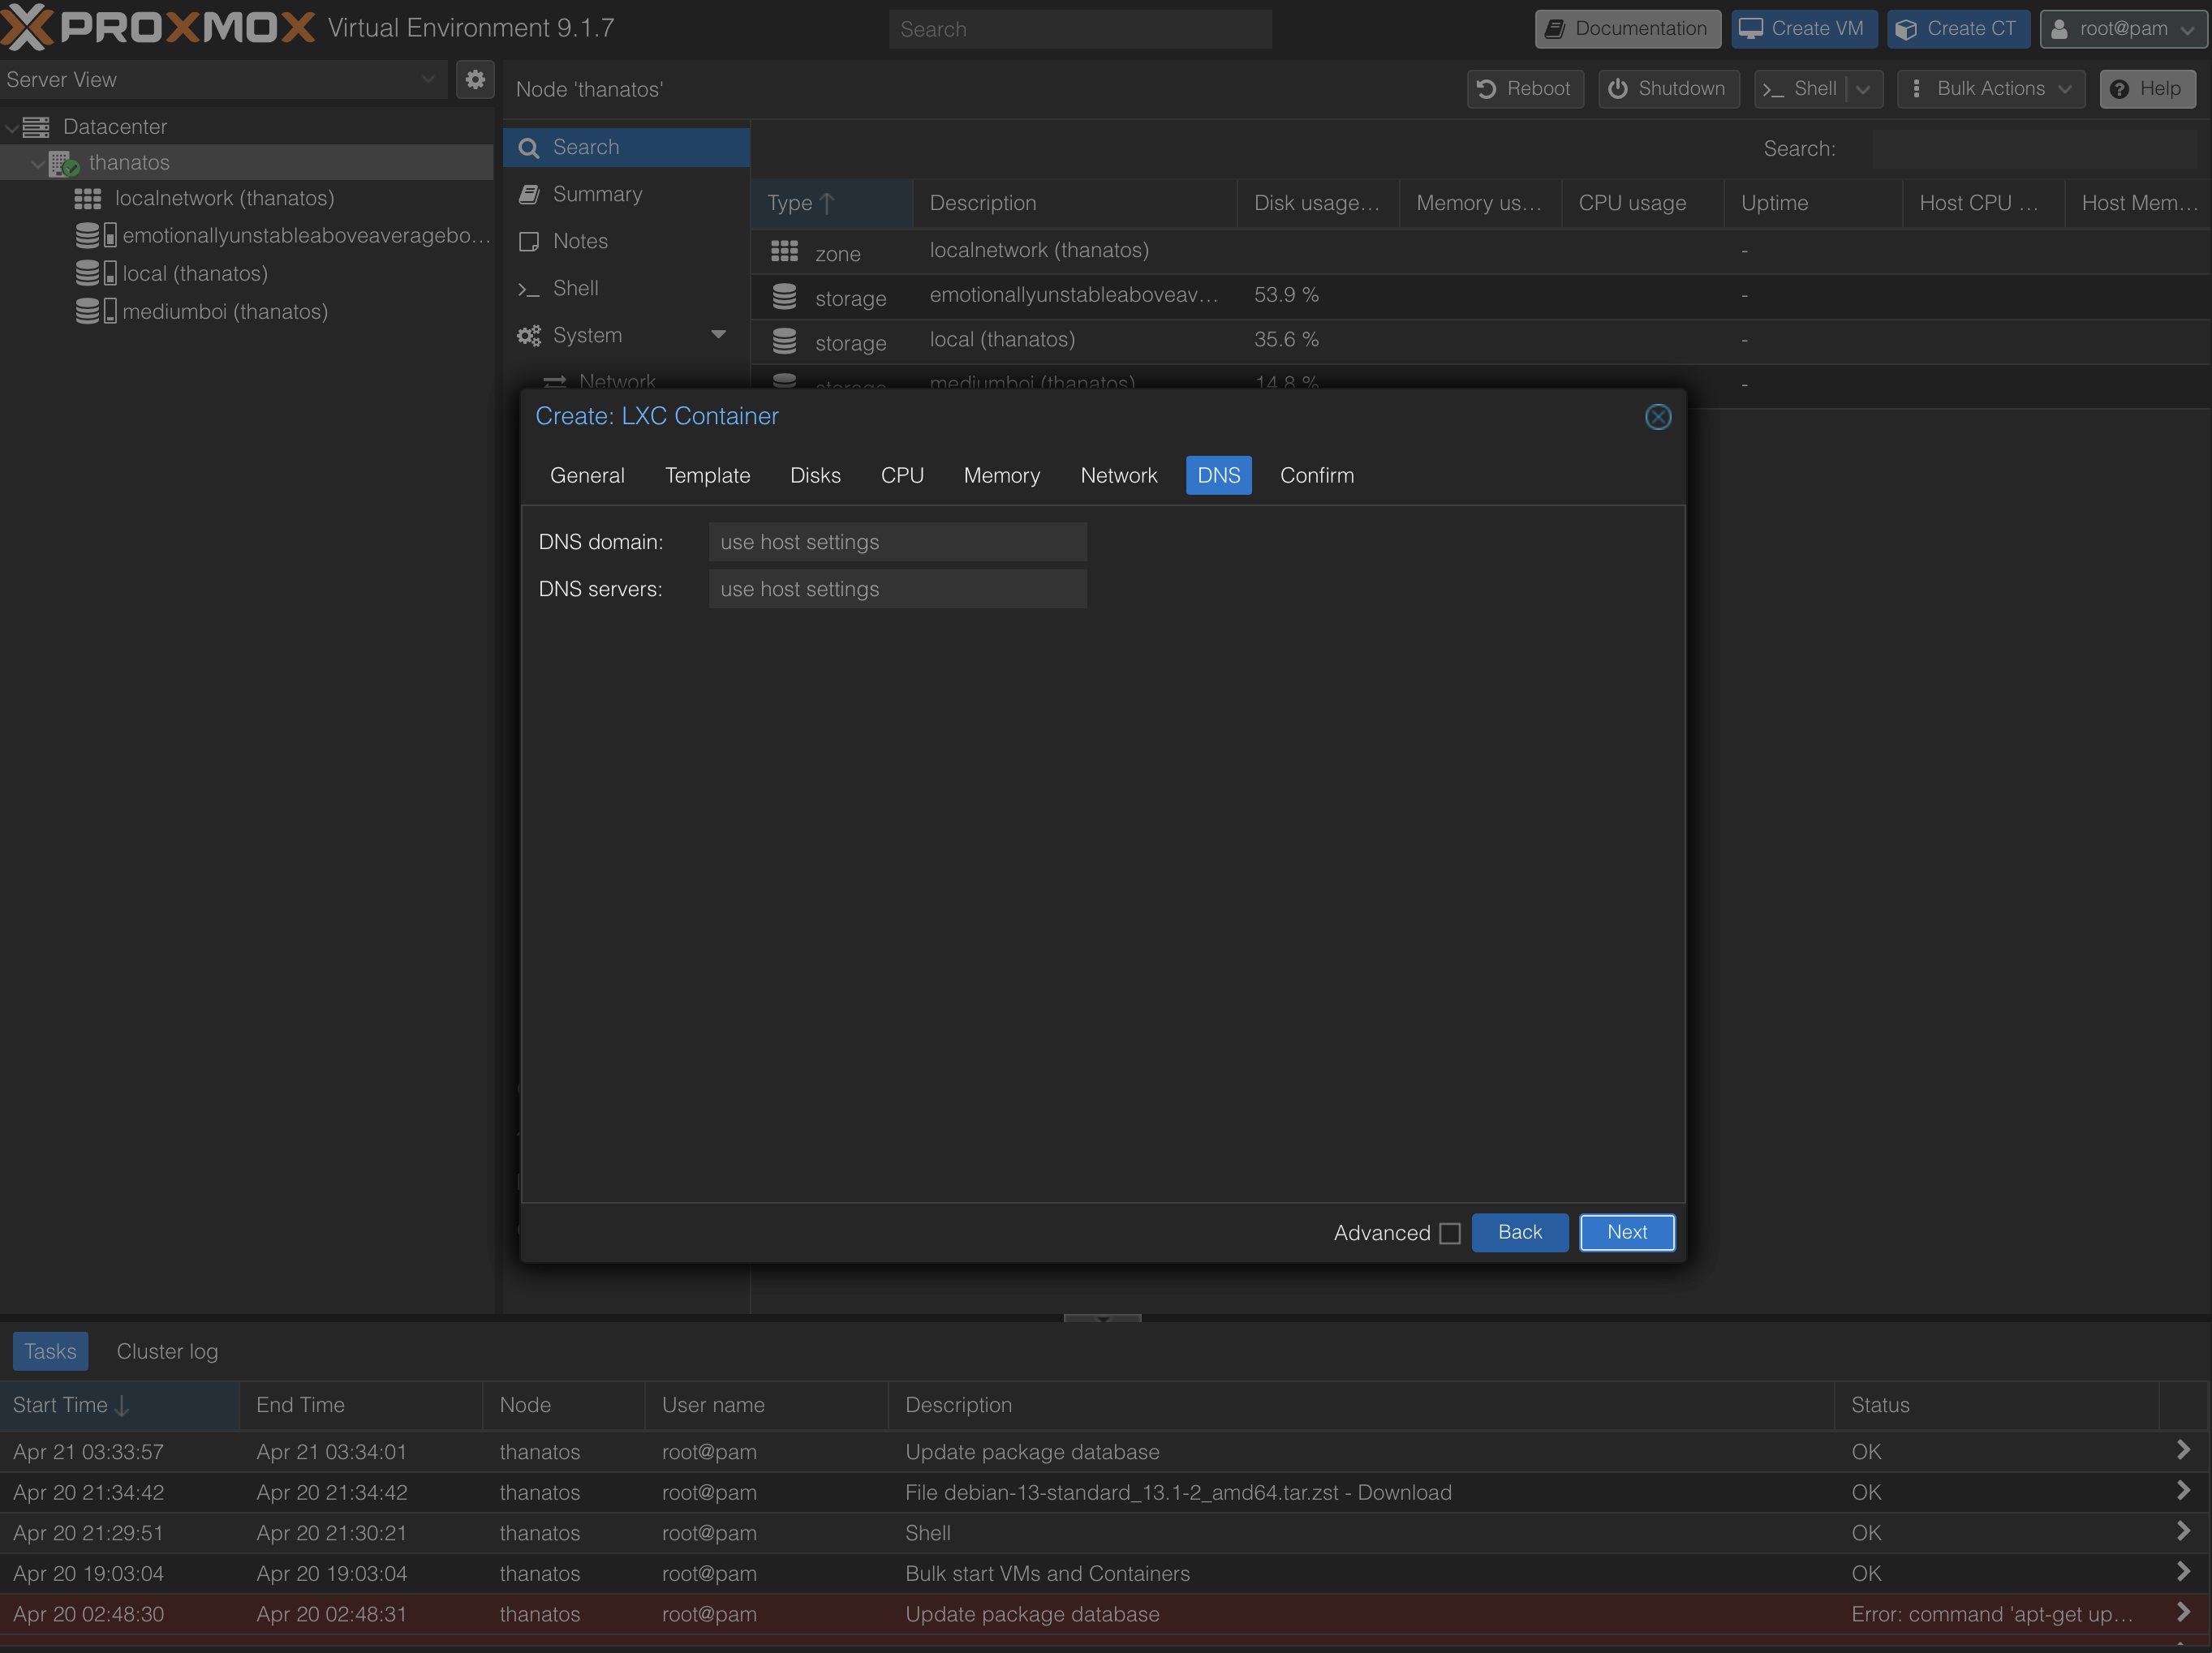Click the Reboot circular arrow icon
The width and height of the screenshot is (2212, 1653).
point(1487,89)
